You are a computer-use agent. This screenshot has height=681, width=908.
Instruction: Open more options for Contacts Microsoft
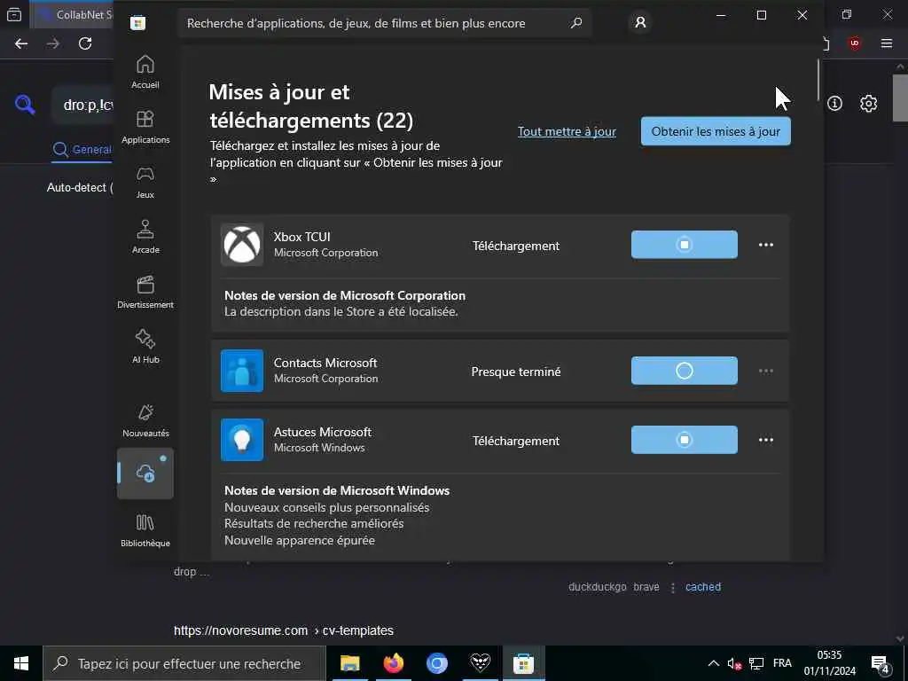click(x=766, y=371)
